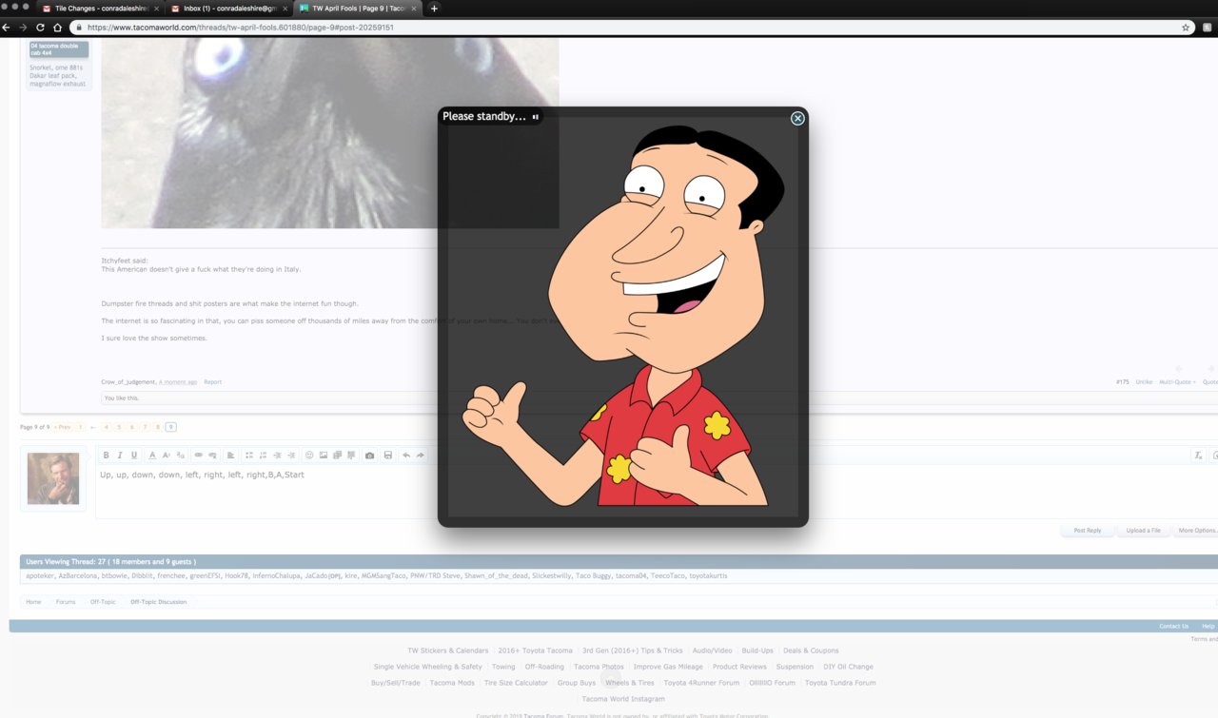The height and width of the screenshot is (718, 1218).
Task: Insert an image via editor toolbar
Action: [x=324, y=456]
